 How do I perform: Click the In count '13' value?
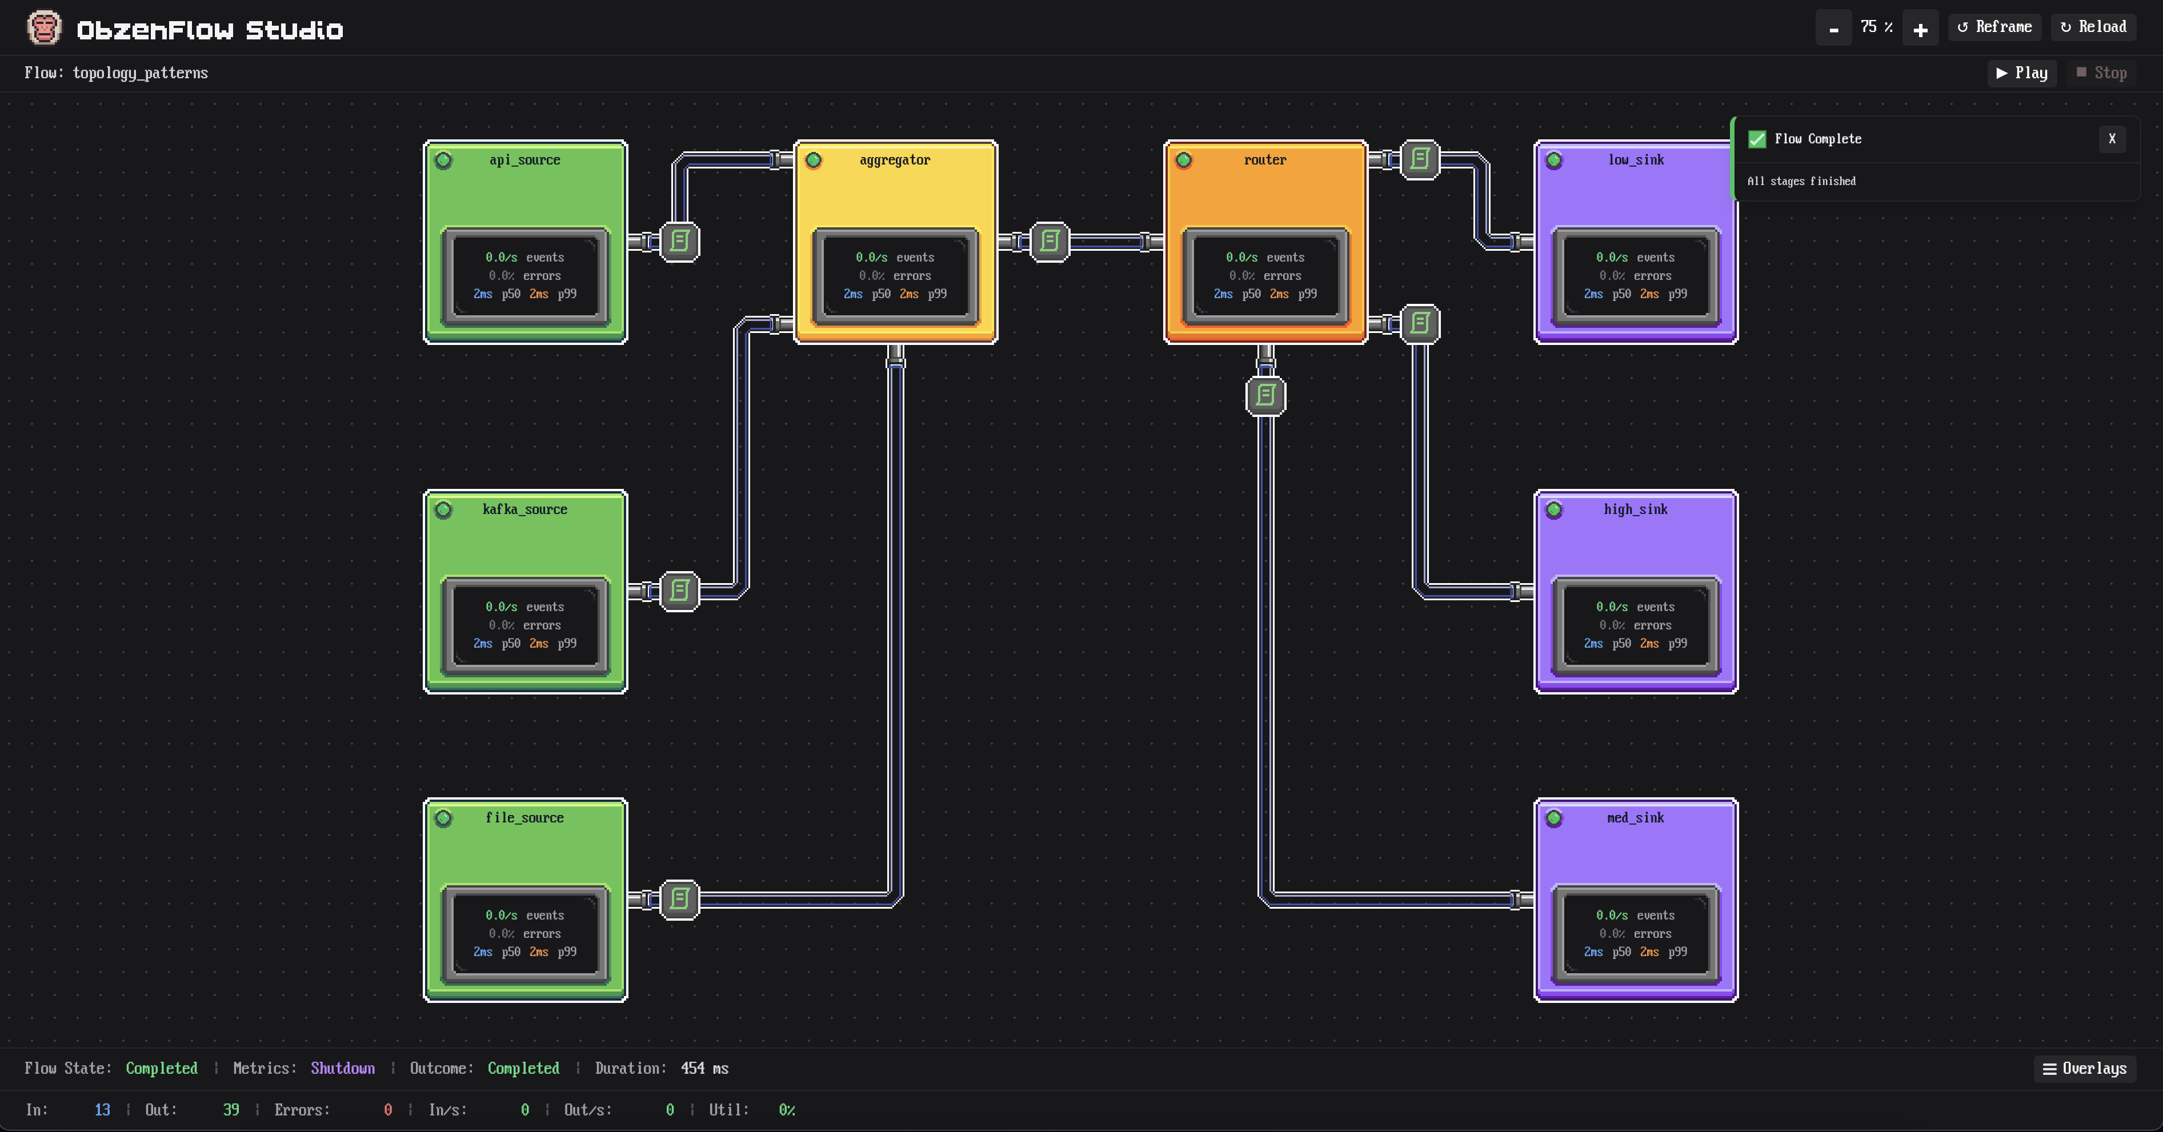click(102, 1110)
